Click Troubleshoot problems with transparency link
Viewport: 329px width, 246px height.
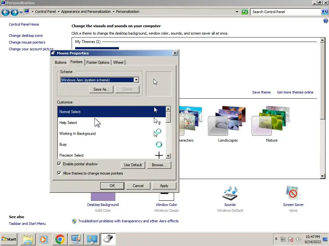(x=128, y=221)
